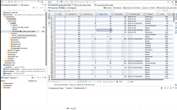Click the fetch size settings gear icon
The image size is (177, 110).
pos(117,82)
